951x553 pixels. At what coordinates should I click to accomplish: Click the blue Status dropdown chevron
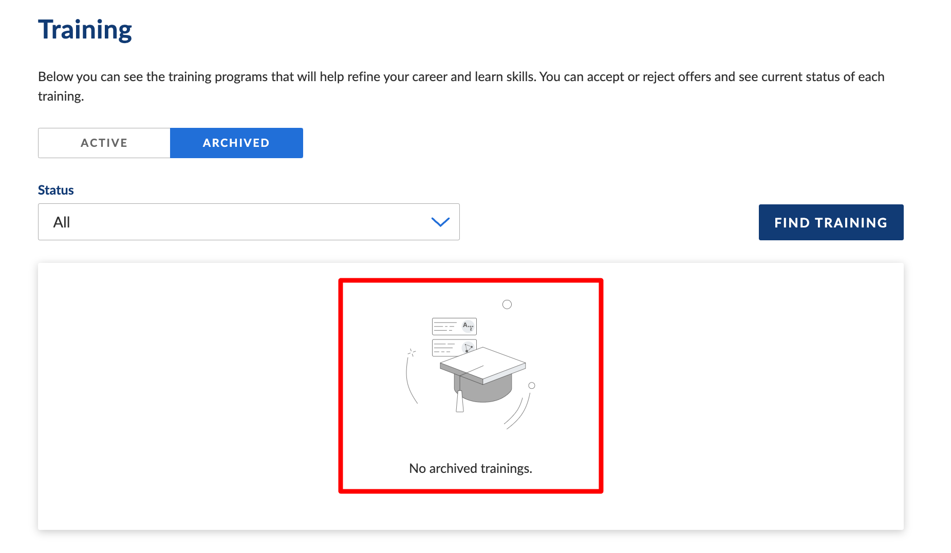[x=440, y=222]
